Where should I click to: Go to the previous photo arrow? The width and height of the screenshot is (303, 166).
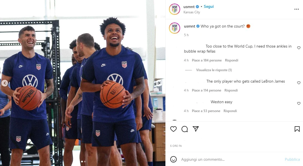point(5,83)
